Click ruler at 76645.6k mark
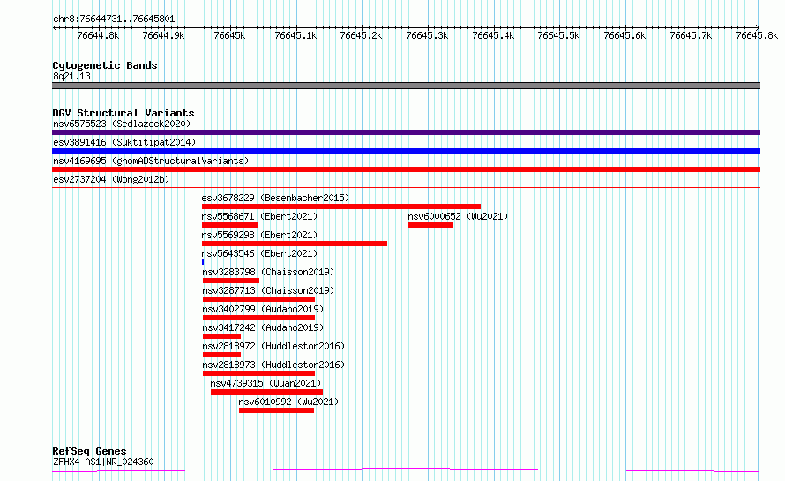This screenshot has height=481, width=785. click(x=625, y=35)
